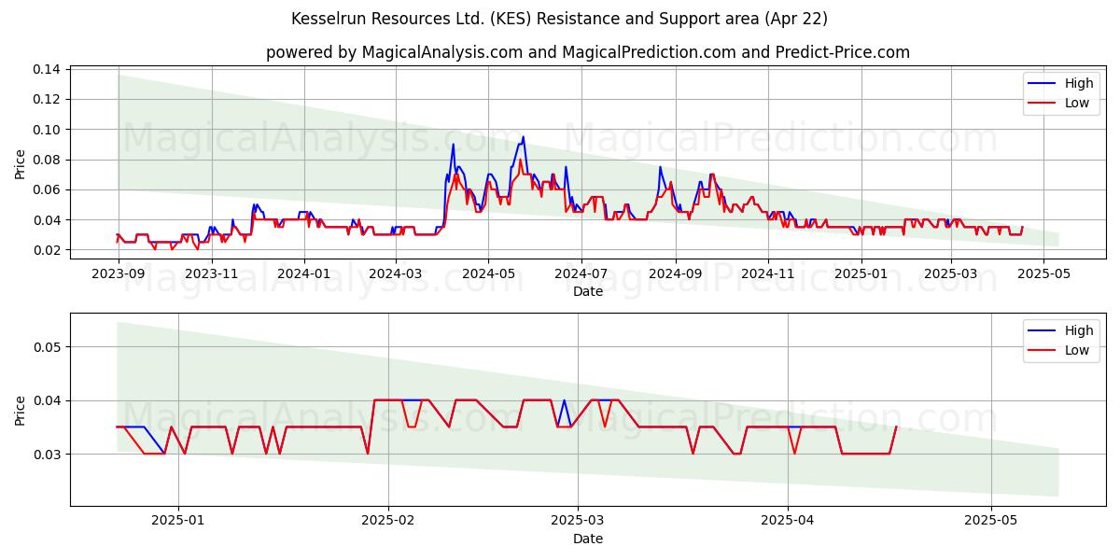Screen dimensions: 1120x560
Task: Click the 2024-01 tick label
Action: [303, 273]
